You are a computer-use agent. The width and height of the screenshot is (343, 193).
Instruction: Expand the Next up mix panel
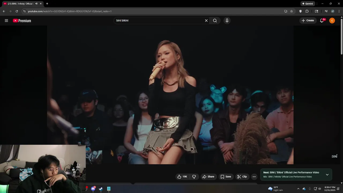point(327,175)
